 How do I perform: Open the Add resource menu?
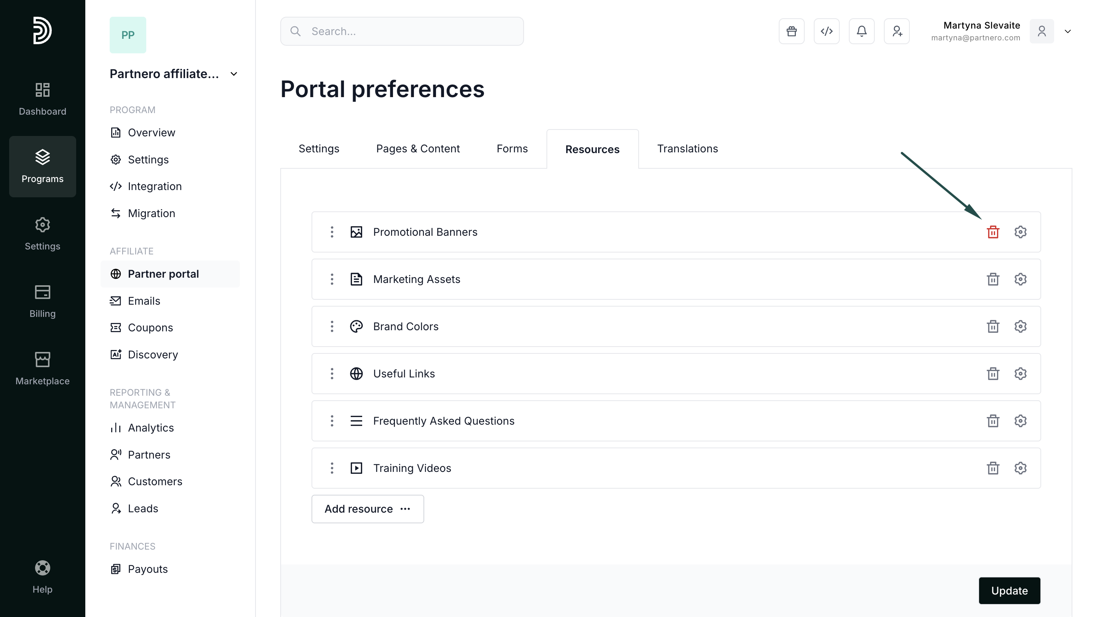367,509
